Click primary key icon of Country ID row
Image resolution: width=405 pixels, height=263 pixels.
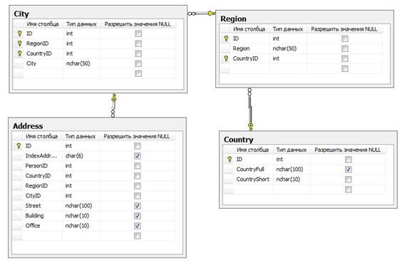pos(230,159)
